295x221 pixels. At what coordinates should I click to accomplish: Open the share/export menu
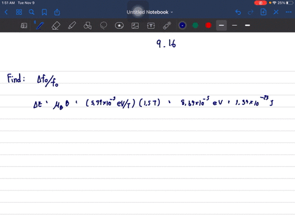pyautogui.click(x=57, y=12)
